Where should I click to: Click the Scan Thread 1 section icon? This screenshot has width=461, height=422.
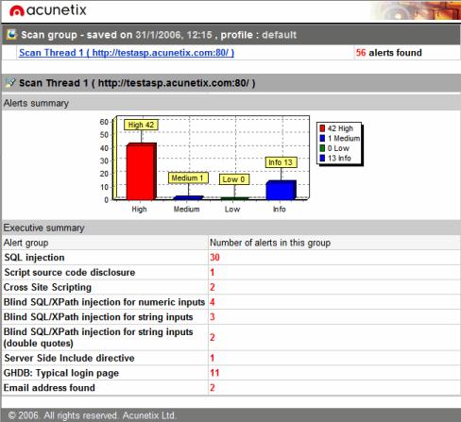pyautogui.click(x=10, y=83)
